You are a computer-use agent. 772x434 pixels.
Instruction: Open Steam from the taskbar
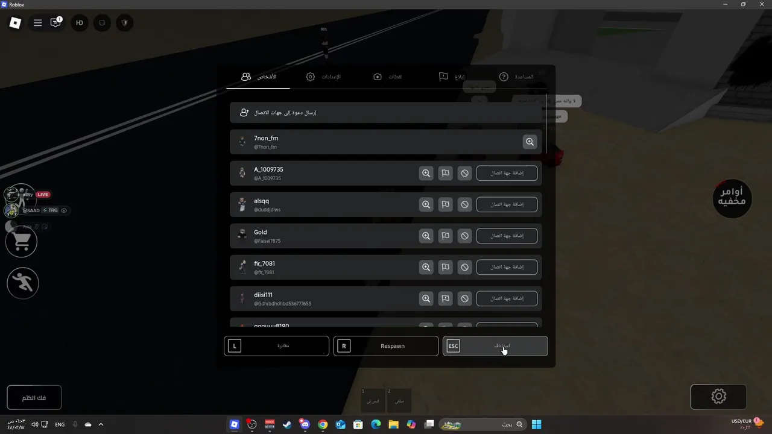click(x=287, y=424)
